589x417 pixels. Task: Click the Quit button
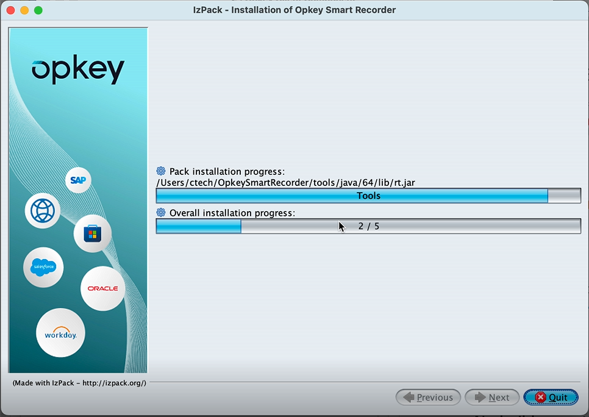point(551,397)
